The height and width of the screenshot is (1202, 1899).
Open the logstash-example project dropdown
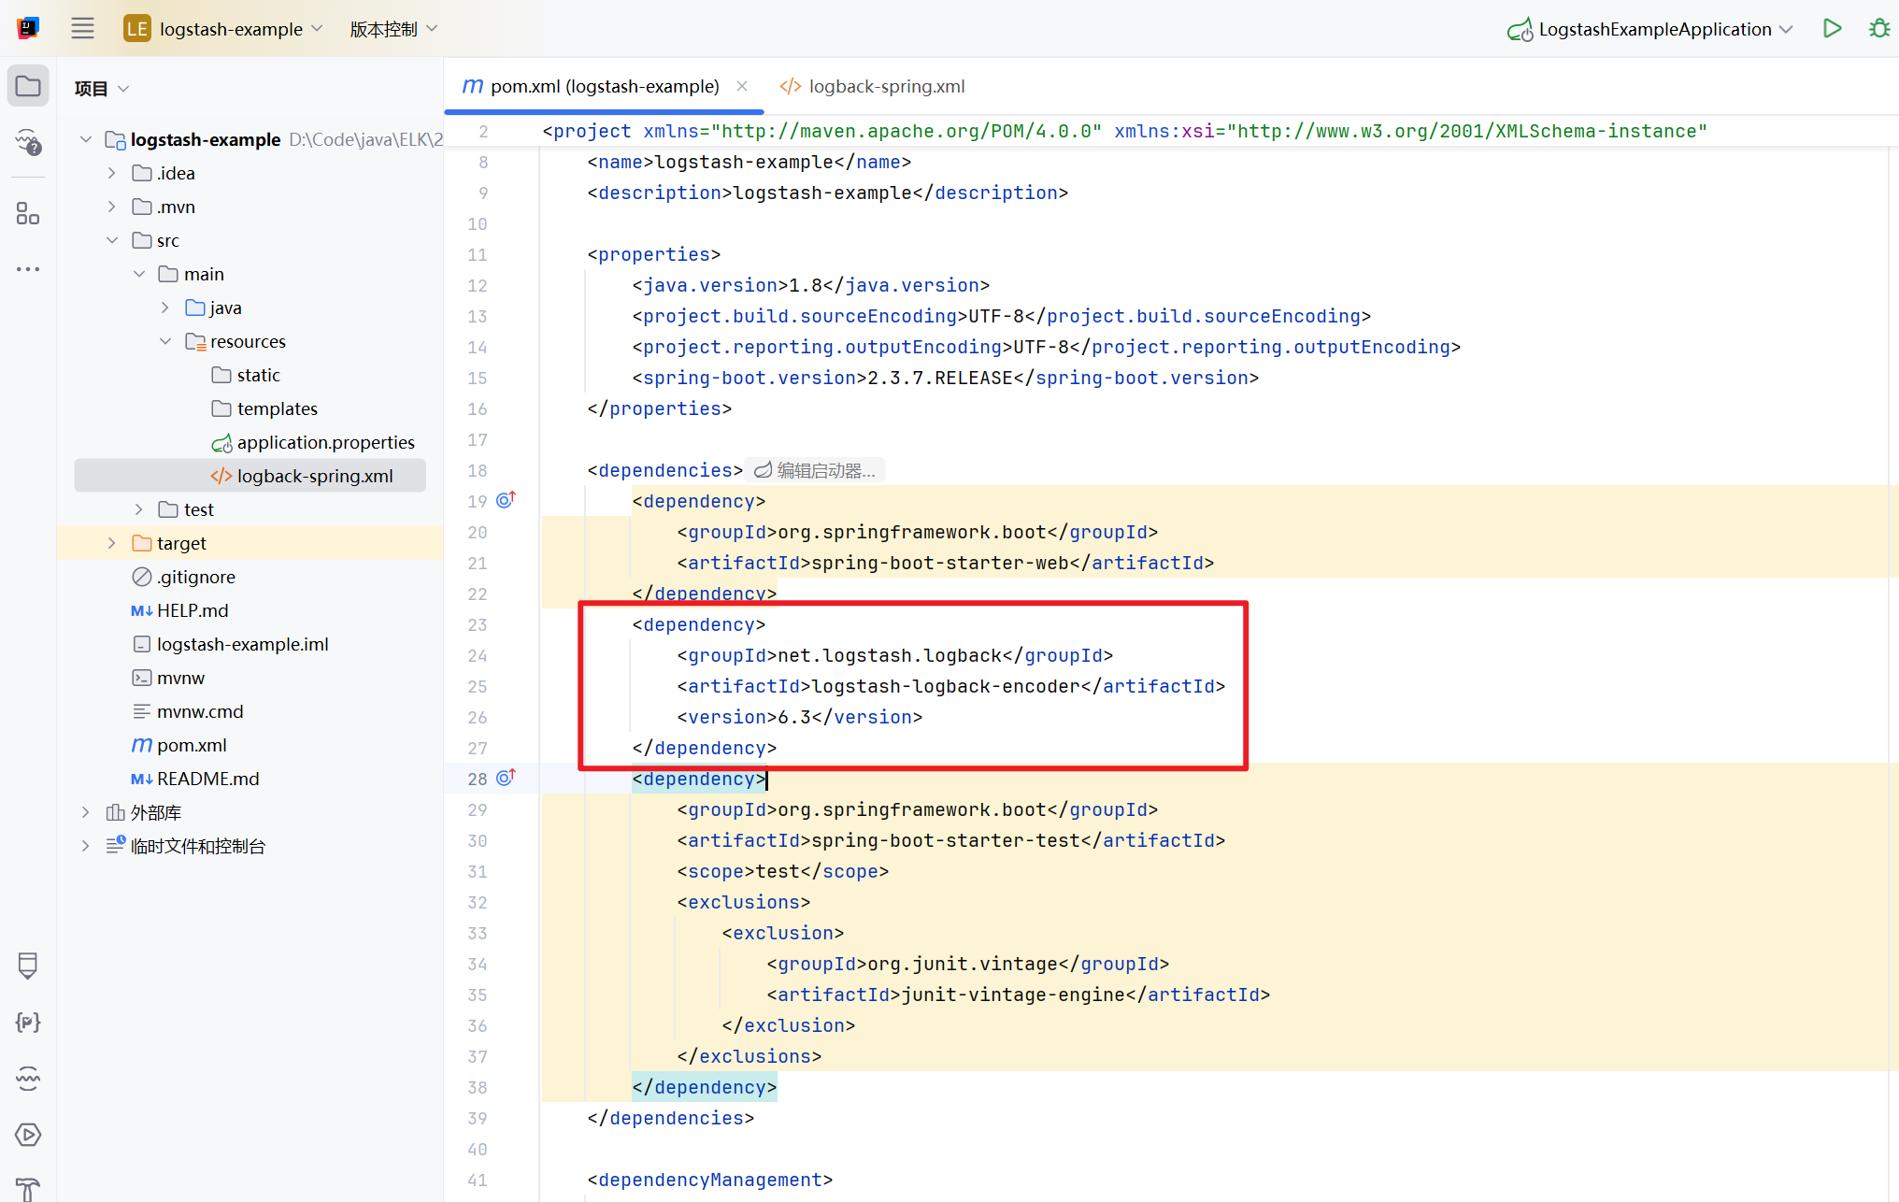[232, 29]
